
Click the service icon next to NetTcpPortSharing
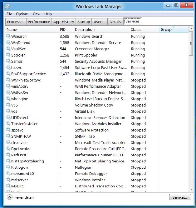[x=8, y=161]
